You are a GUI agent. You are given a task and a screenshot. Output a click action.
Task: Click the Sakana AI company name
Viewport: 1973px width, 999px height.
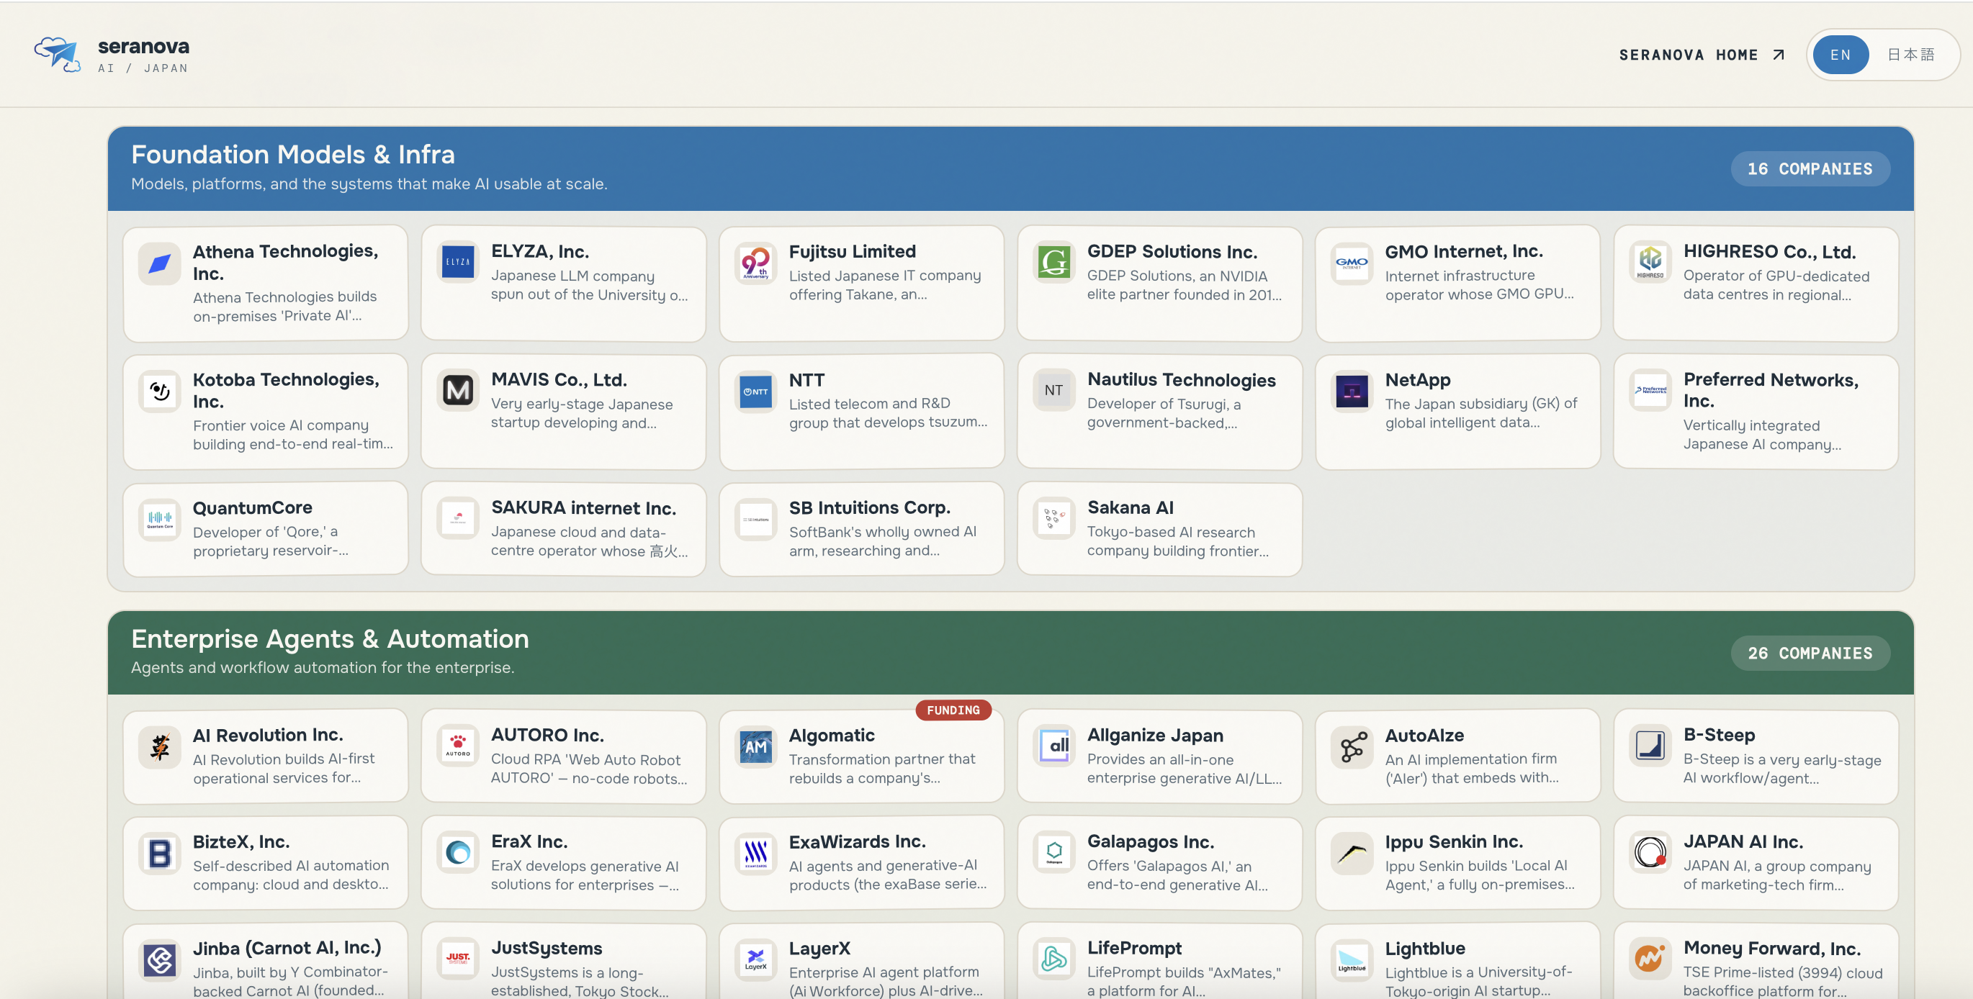tap(1131, 507)
